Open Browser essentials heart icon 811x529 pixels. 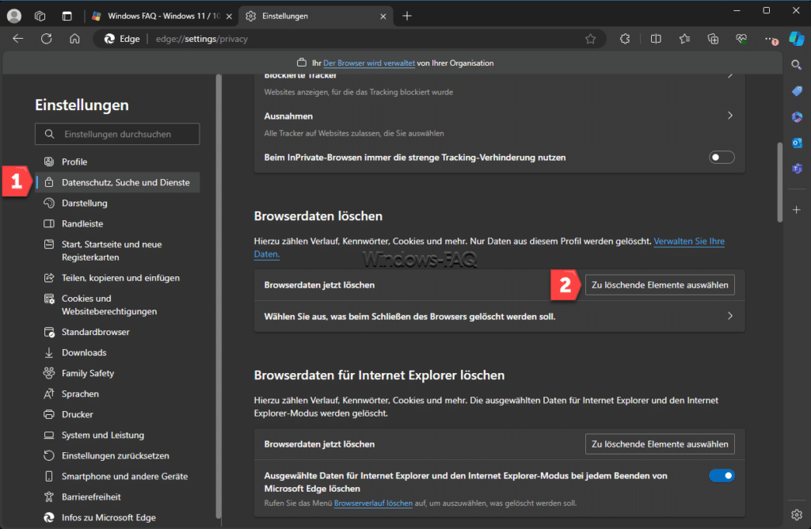741,39
